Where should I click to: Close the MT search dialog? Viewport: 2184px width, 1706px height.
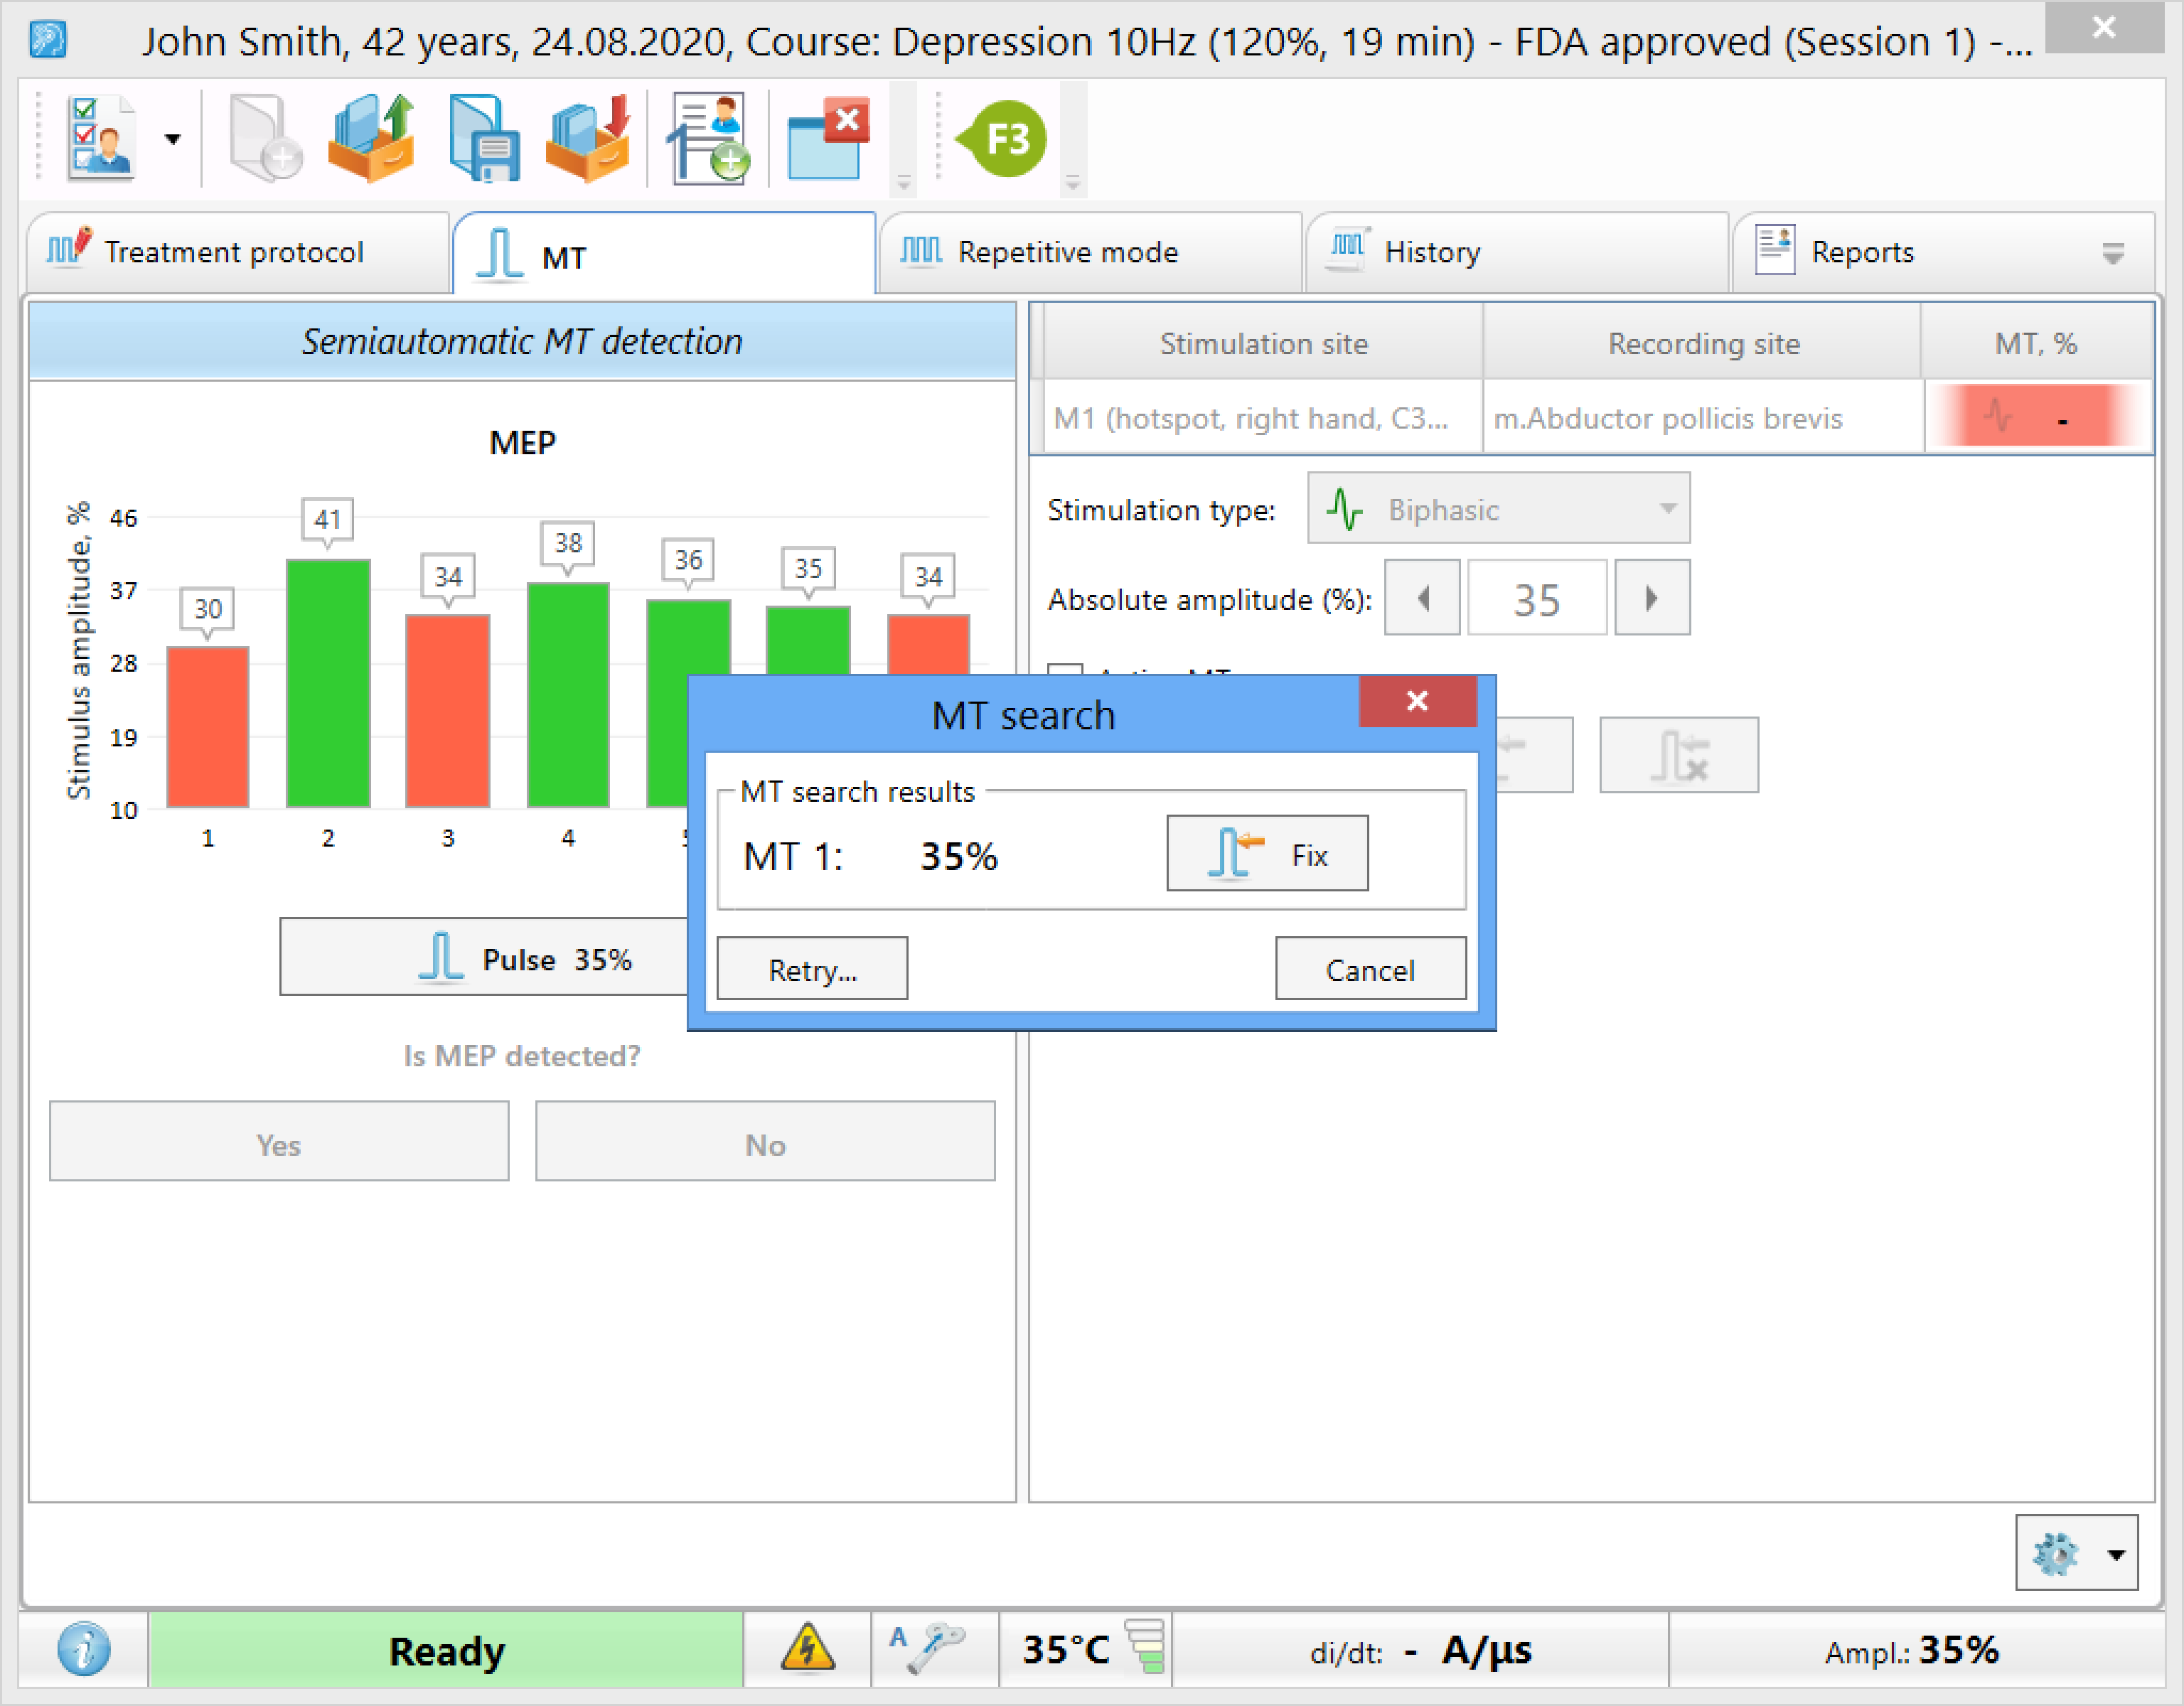[x=1417, y=701]
